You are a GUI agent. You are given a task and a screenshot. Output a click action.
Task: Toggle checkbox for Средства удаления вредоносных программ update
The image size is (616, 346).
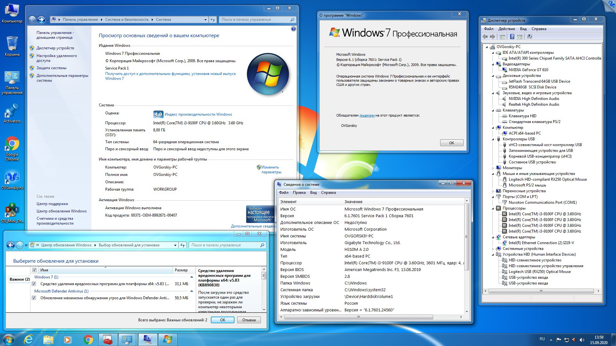(x=34, y=284)
